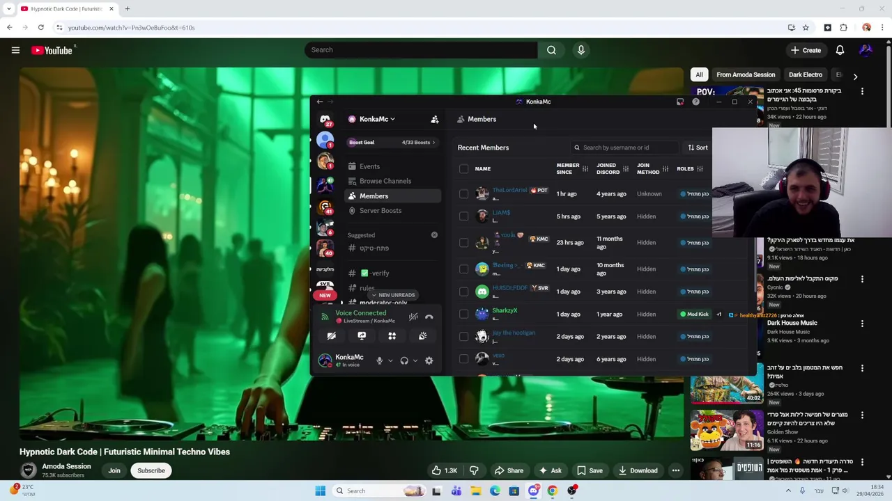
Task: Share your screen in voice panel
Action: coord(362,336)
